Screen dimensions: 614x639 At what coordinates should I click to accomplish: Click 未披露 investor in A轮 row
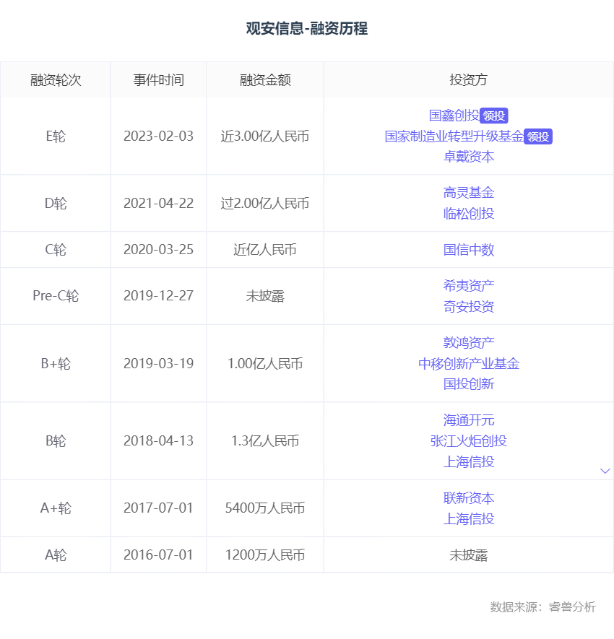tap(469, 555)
